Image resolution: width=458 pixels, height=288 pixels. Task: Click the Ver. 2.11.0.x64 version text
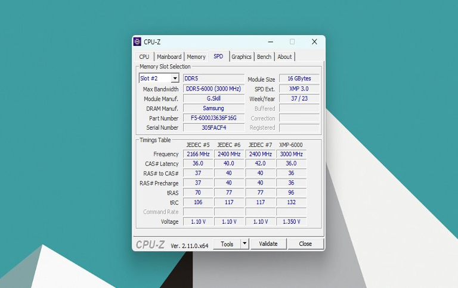tap(189, 246)
